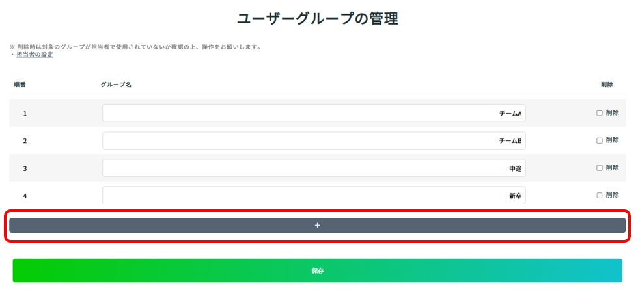
Task: Edit the 新卒 group name field
Action: tap(313, 195)
